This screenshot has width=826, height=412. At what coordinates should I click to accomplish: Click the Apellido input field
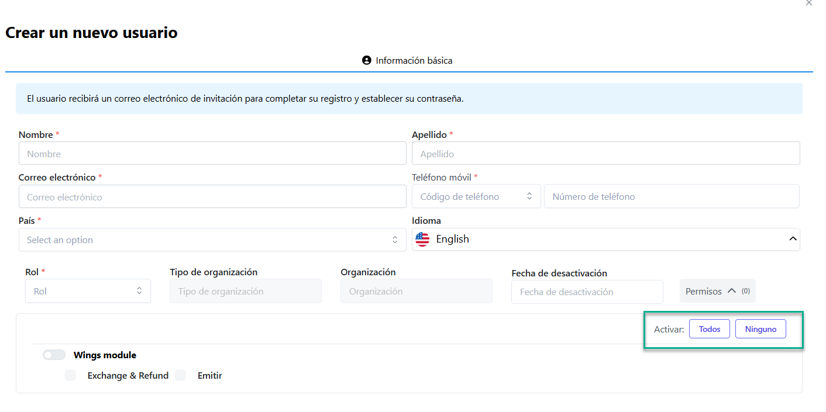605,154
